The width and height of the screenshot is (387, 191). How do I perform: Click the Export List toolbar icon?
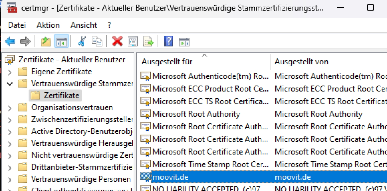(x=148, y=41)
